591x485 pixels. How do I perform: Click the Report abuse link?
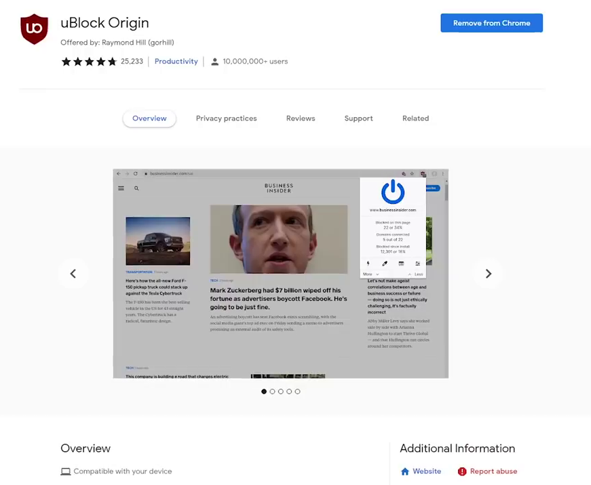tap(493, 471)
